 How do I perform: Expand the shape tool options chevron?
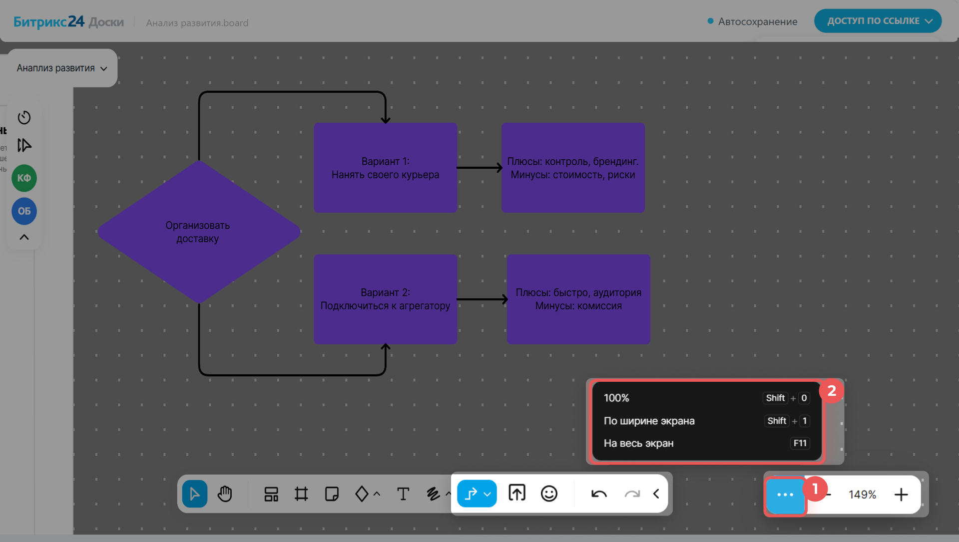coord(377,494)
